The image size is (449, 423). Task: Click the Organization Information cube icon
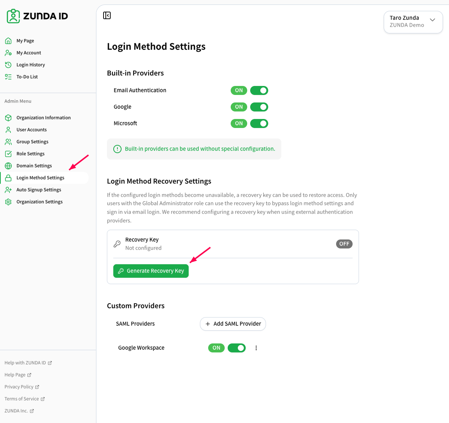pyautogui.click(x=8, y=118)
